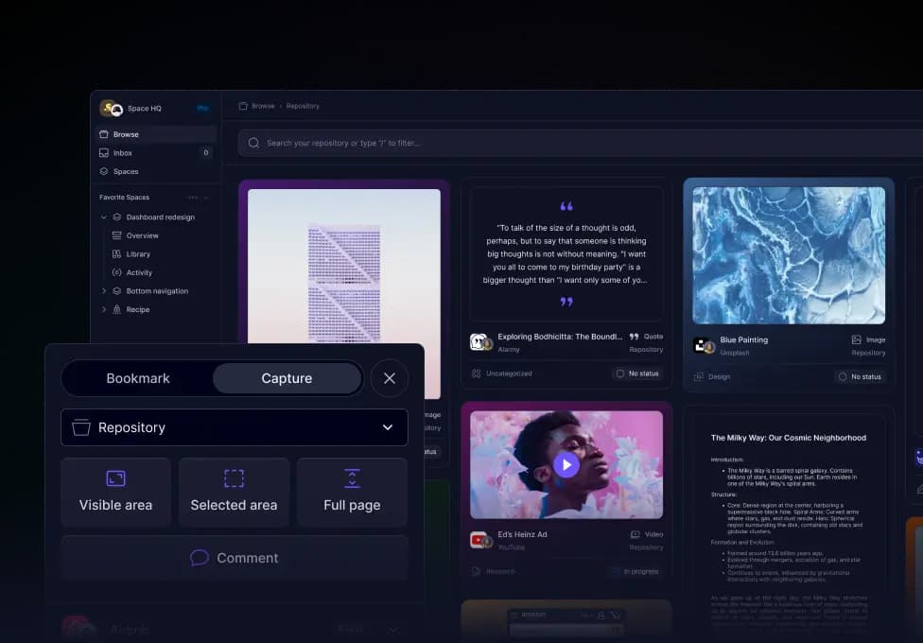Viewport: 923px width, 643px height.
Task: Click the Unsplash source icon on Blue Painting
Action: click(704, 346)
